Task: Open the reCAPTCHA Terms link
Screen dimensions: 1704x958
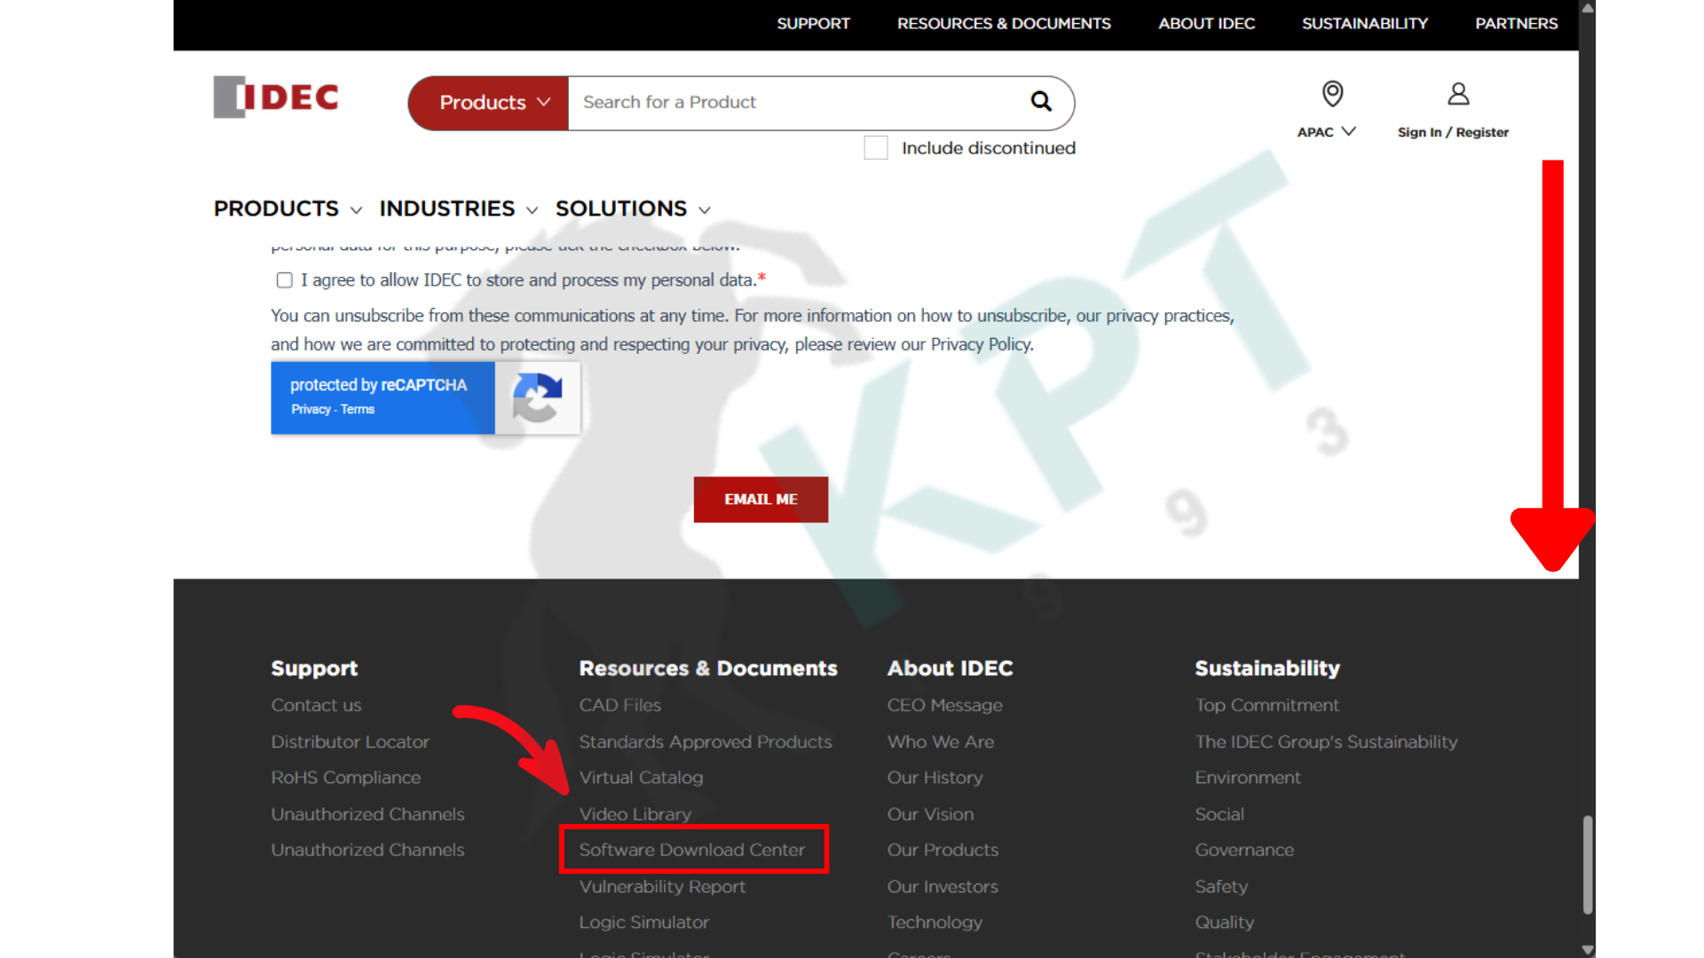Action: click(358, 409)
